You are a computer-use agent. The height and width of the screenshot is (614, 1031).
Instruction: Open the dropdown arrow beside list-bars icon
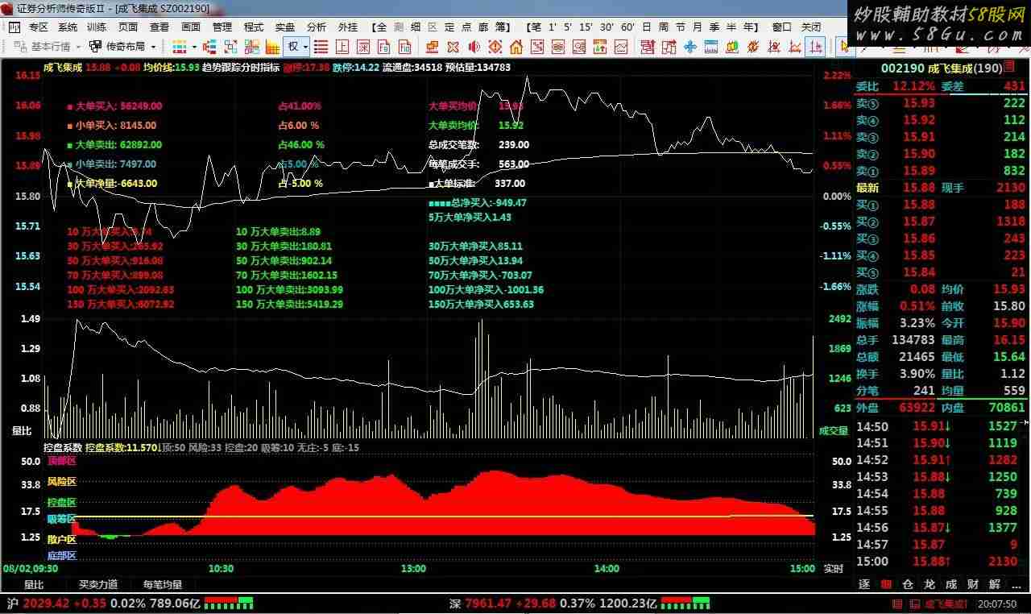click(195, 47)
